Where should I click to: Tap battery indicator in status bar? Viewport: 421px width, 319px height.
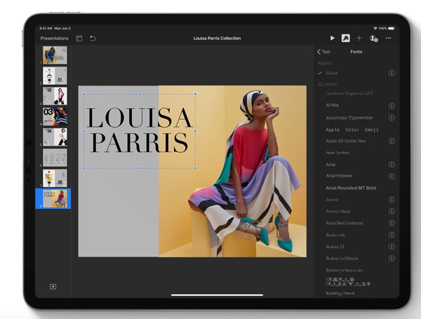click(x=392, y=28)
